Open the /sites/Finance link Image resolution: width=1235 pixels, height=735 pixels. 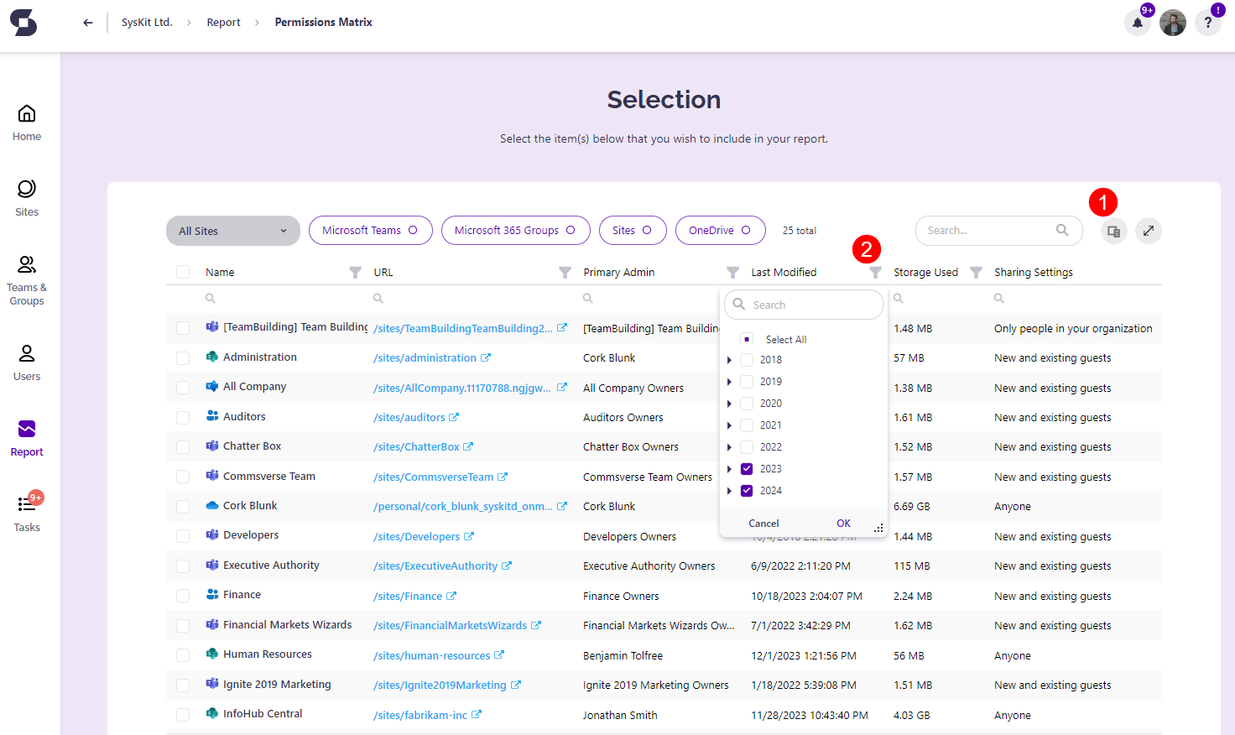[x=409, y=596]
